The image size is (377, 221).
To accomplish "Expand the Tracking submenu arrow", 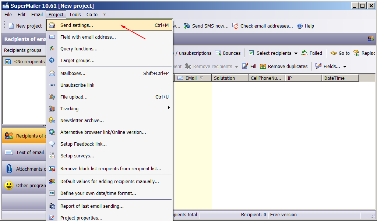I will click(x=169, y=108).
